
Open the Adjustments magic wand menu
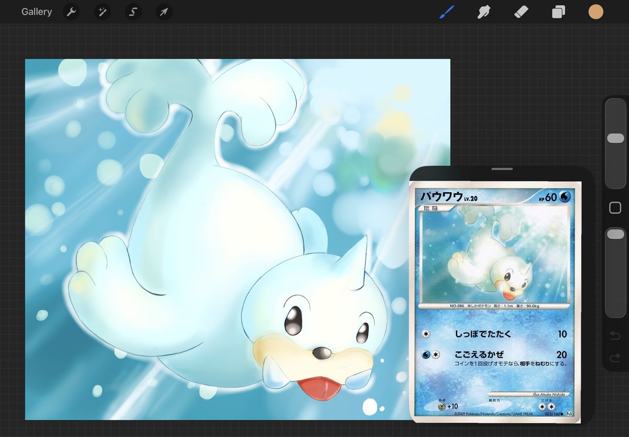102,12
